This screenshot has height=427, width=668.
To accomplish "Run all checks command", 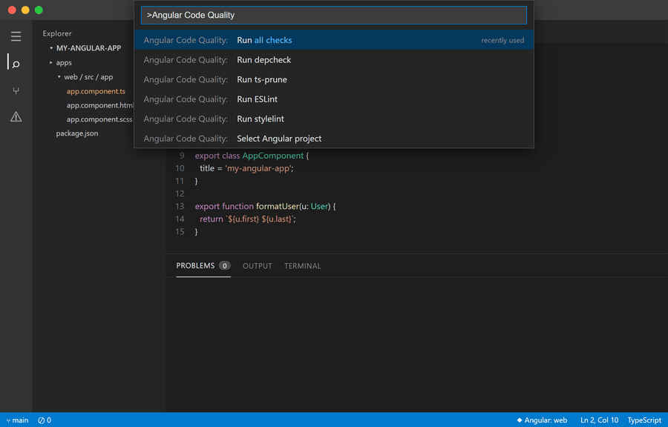I will (x=334, y=40).
